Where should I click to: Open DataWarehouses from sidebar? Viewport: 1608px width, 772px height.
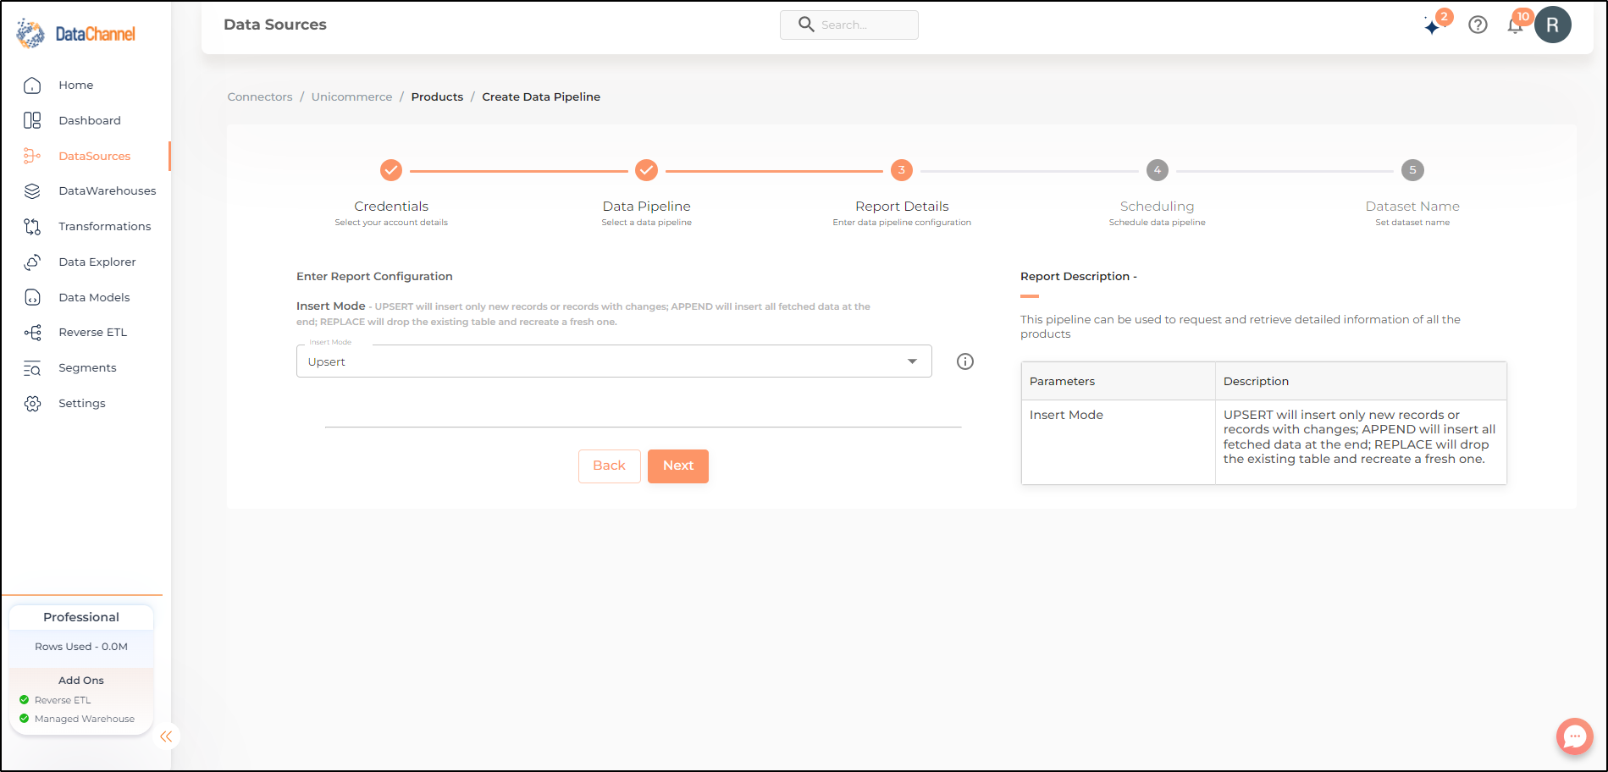tap(108, 191)
